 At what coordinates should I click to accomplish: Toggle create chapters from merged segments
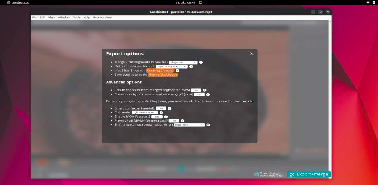(196, 90)
